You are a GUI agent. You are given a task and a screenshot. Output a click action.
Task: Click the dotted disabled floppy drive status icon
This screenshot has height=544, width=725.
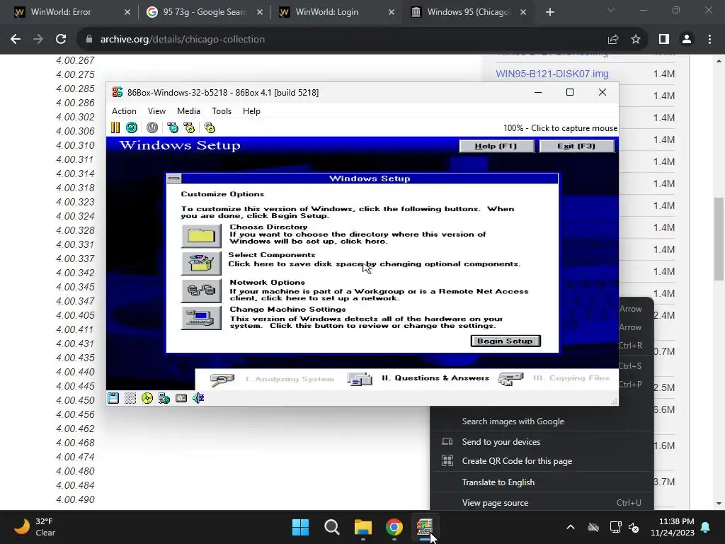point(130,398)
